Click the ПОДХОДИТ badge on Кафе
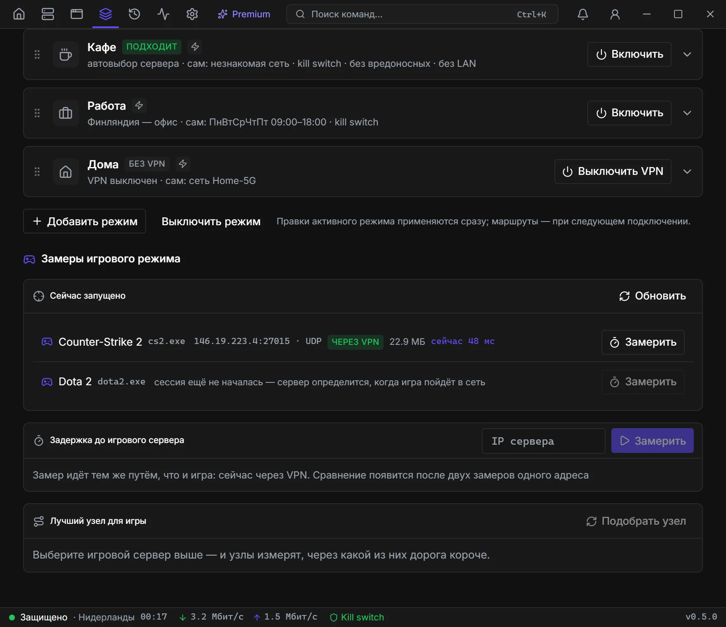 pyautogui.click(x=151, y=47)
